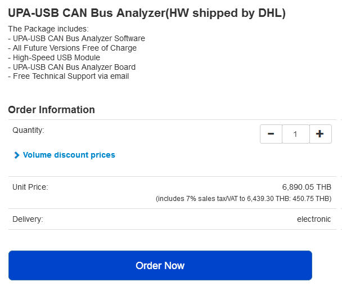Click the UPA-USB CAN Bus Analyzer title
This screenshot has height=286, width=342.
(x=147, y=14)
